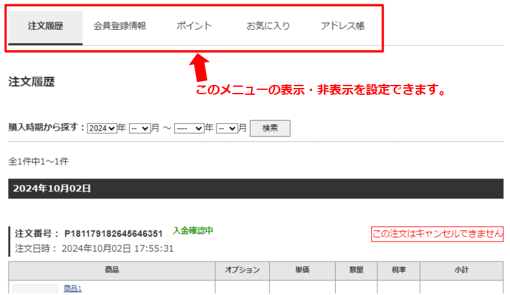Click the オプション column header
510x295 pixels.
tap(243, 271)
